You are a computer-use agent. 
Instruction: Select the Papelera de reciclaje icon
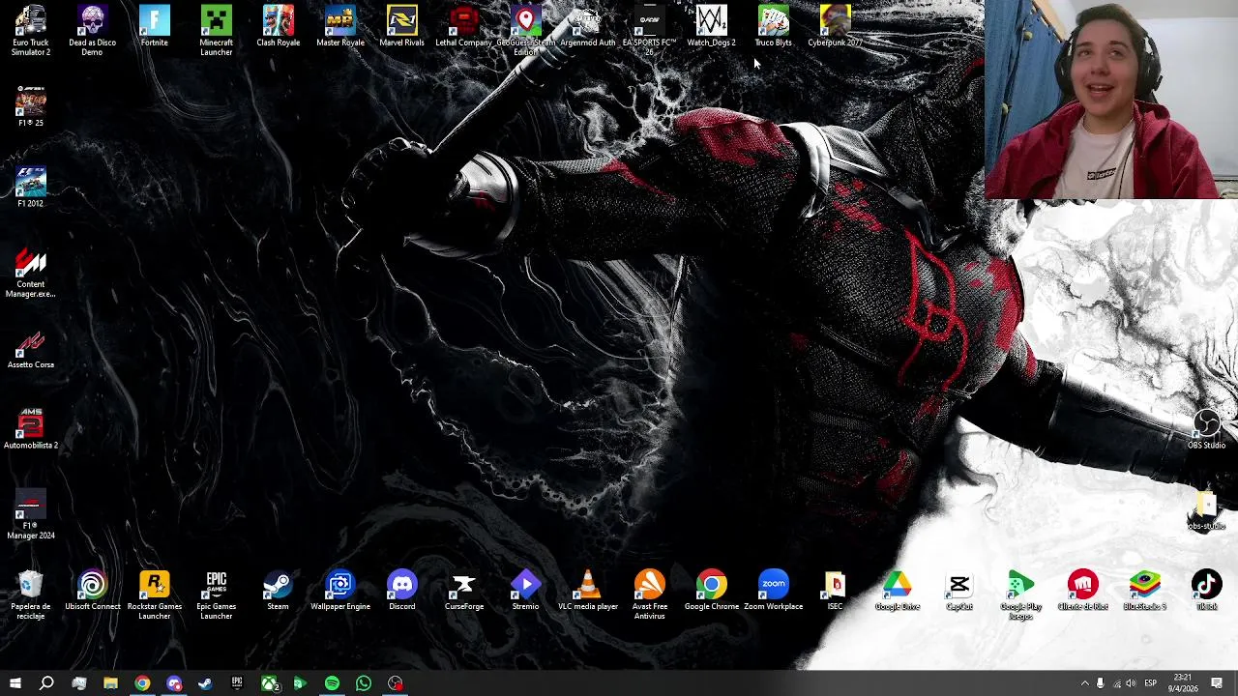tap(31, 594)
